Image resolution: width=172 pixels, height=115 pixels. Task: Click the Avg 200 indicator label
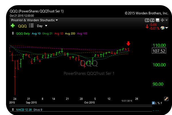click(x=70, y=34)
